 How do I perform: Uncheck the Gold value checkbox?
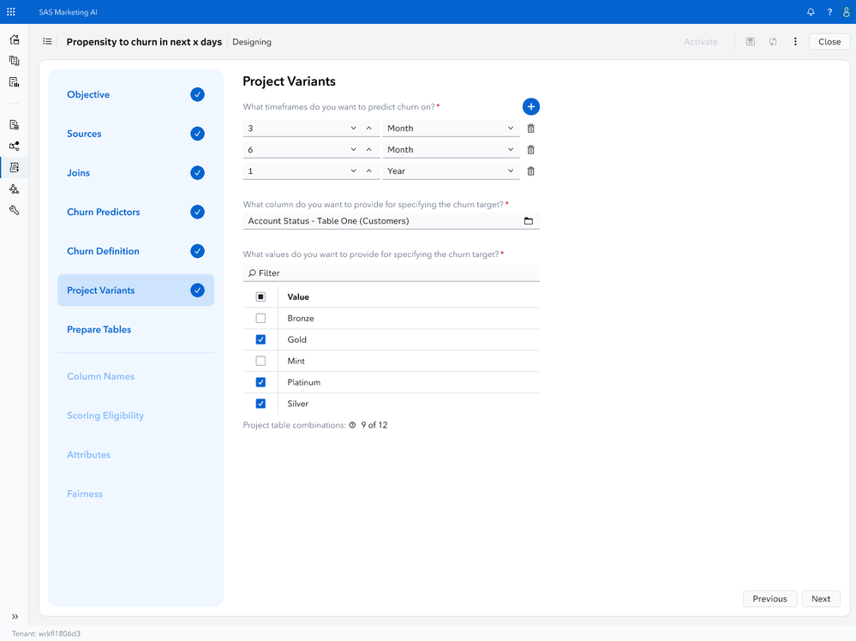[260, 339]
